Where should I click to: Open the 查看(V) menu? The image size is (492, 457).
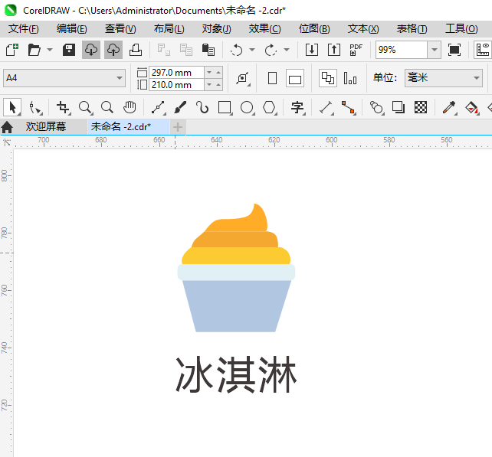120,29
